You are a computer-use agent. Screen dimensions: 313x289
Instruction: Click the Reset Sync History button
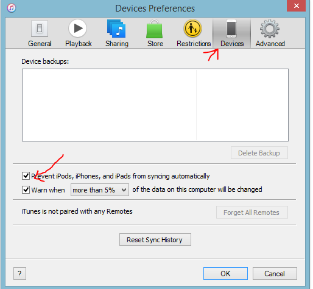tap(155, 240)
